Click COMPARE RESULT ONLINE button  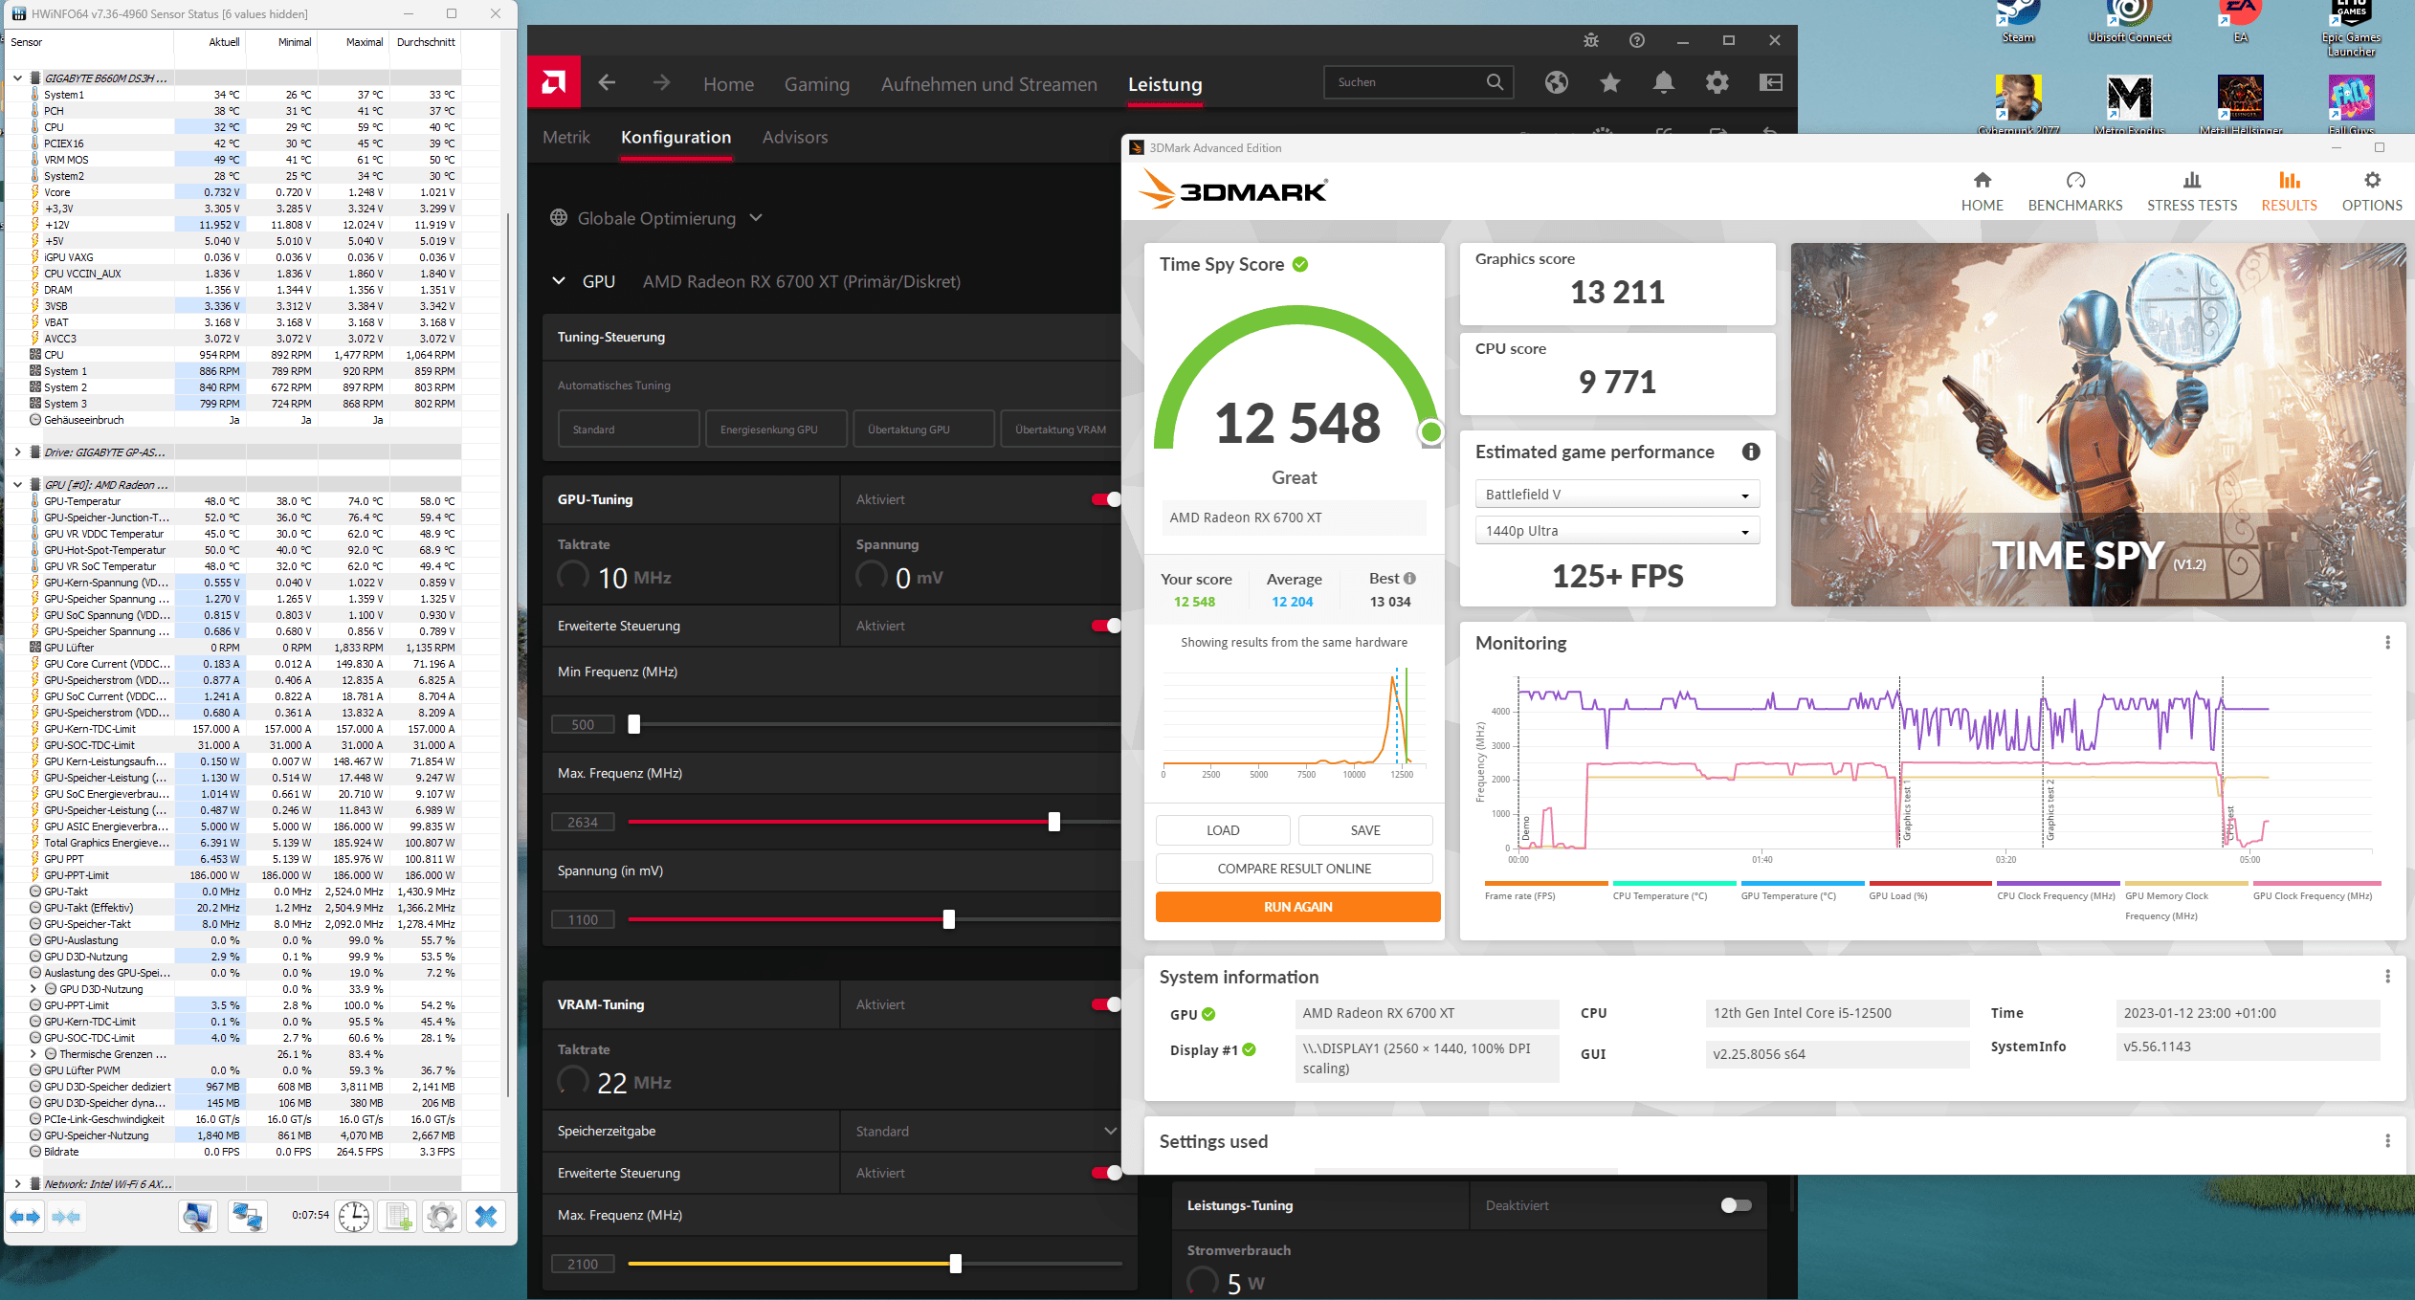[x=1294, y=869]
